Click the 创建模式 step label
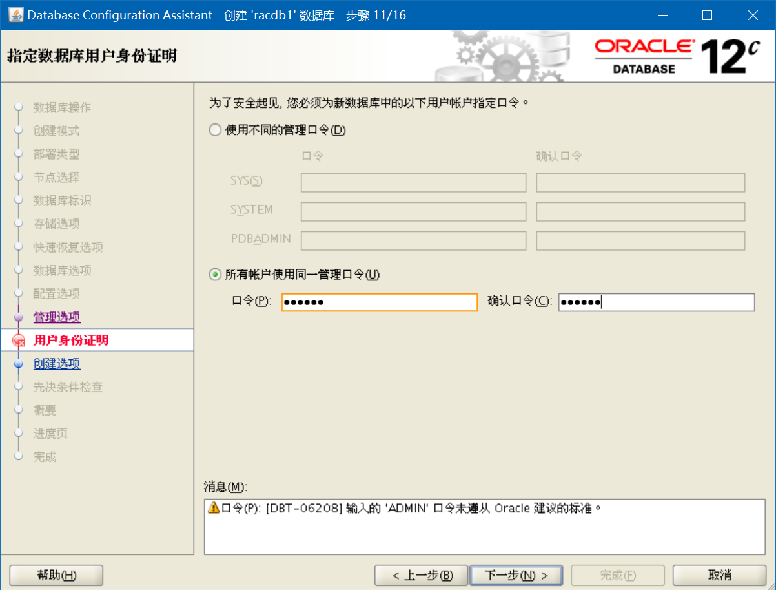 [x=56, y=131]
